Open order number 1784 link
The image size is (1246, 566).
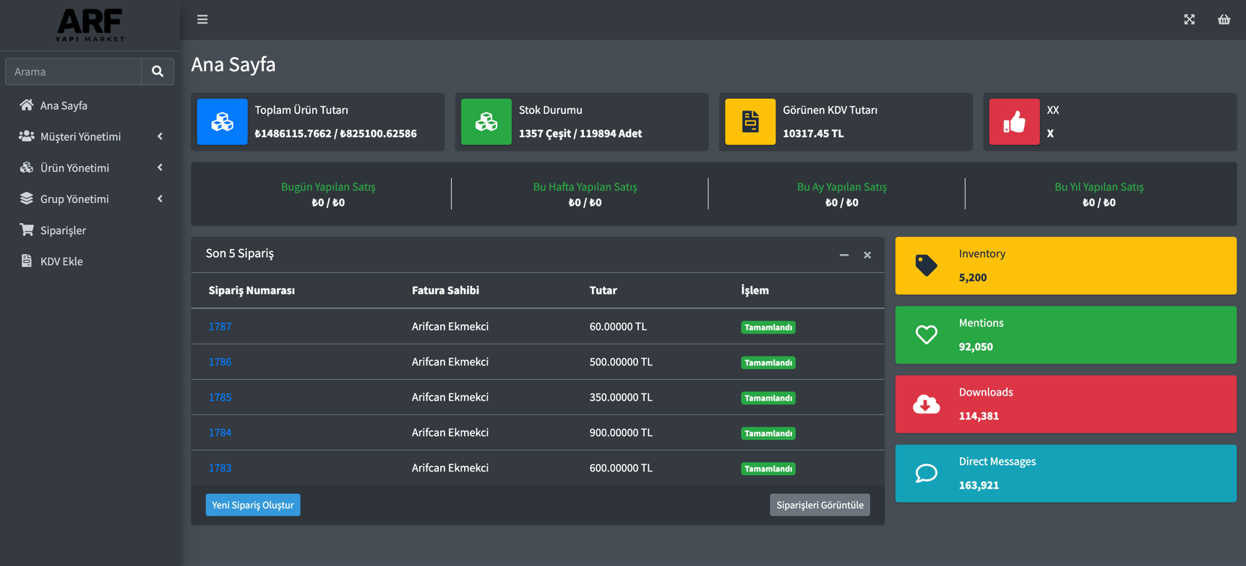[220, 432]
